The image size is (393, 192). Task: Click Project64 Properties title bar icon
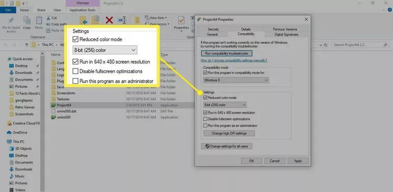point(200,19)
